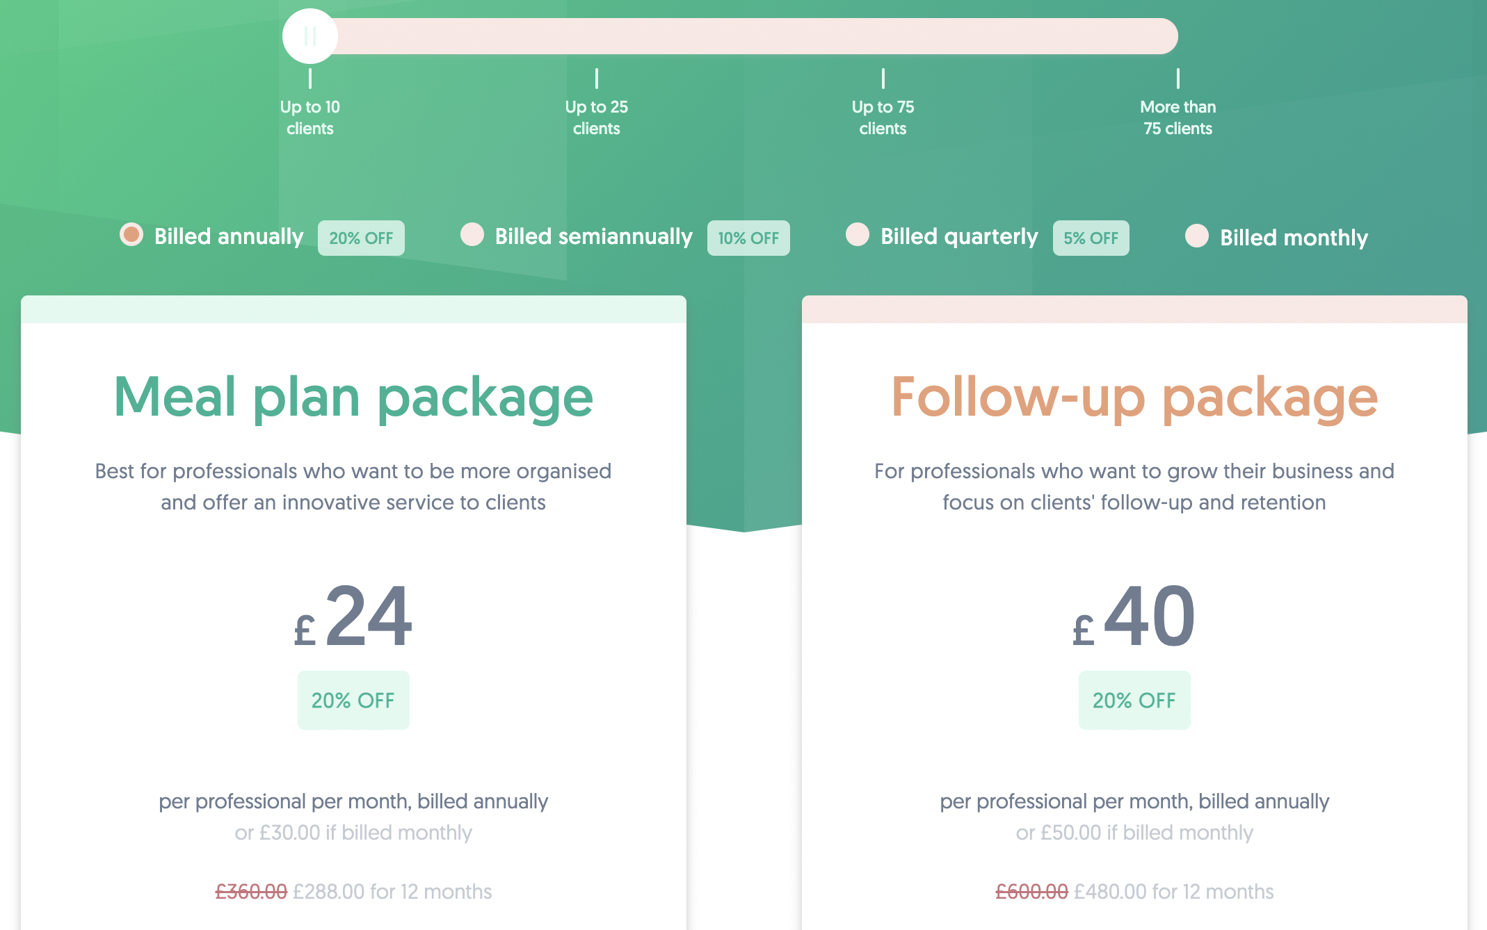Screen dimensions: 1487x930
Task: Choose the Billed quarterly radio button
Action: pos(858,235)
